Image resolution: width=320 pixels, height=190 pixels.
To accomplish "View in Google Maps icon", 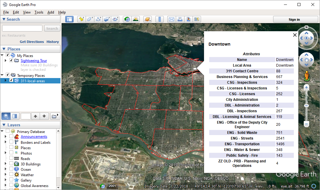I will [x=197, y=20].
